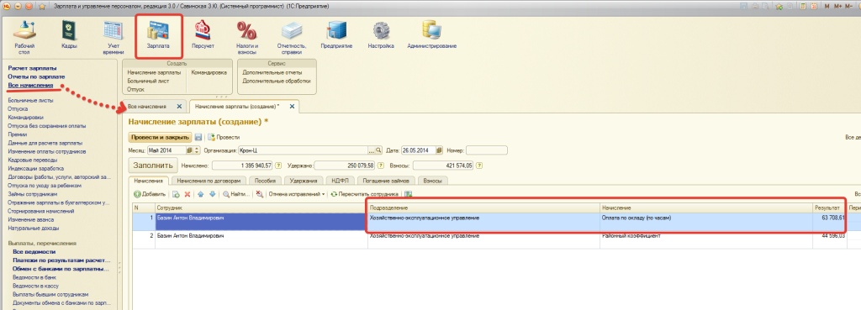Click the magnifier icon in the Организация field

pos(379,150)
